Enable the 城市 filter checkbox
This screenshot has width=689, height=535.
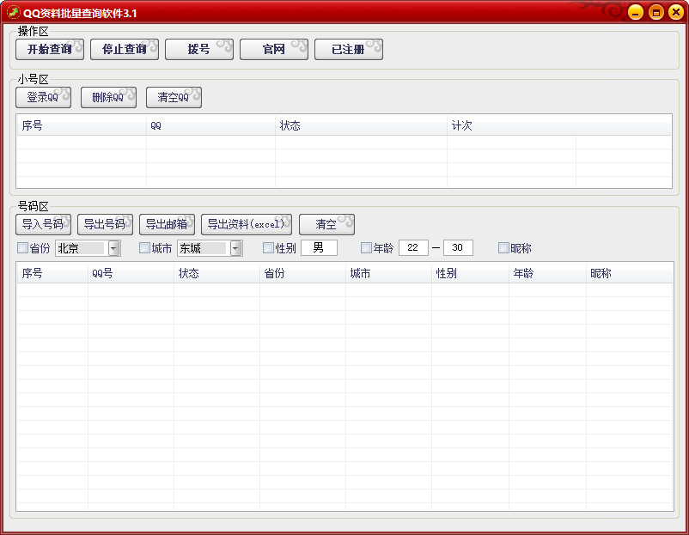pyautogui.click(x=144, y=248)
